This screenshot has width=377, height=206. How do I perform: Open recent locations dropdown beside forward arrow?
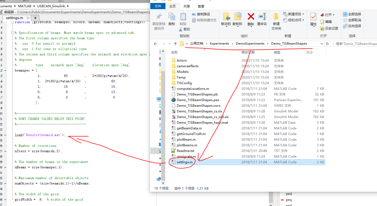click(169, 44)
